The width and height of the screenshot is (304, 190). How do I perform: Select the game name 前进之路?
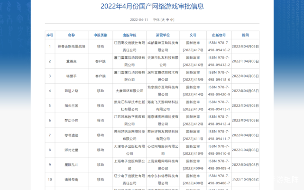tap(71, 91)
